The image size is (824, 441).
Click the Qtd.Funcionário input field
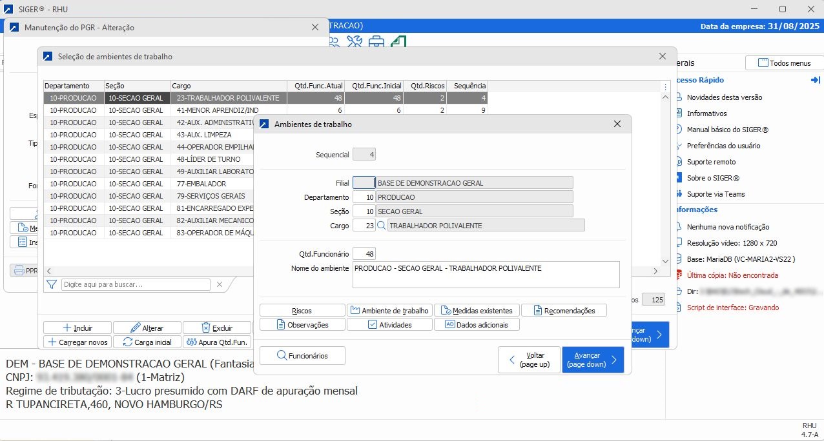[x=364, y=254]
